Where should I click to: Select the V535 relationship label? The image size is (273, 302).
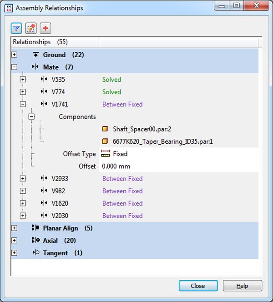click(x=58, y=80)
